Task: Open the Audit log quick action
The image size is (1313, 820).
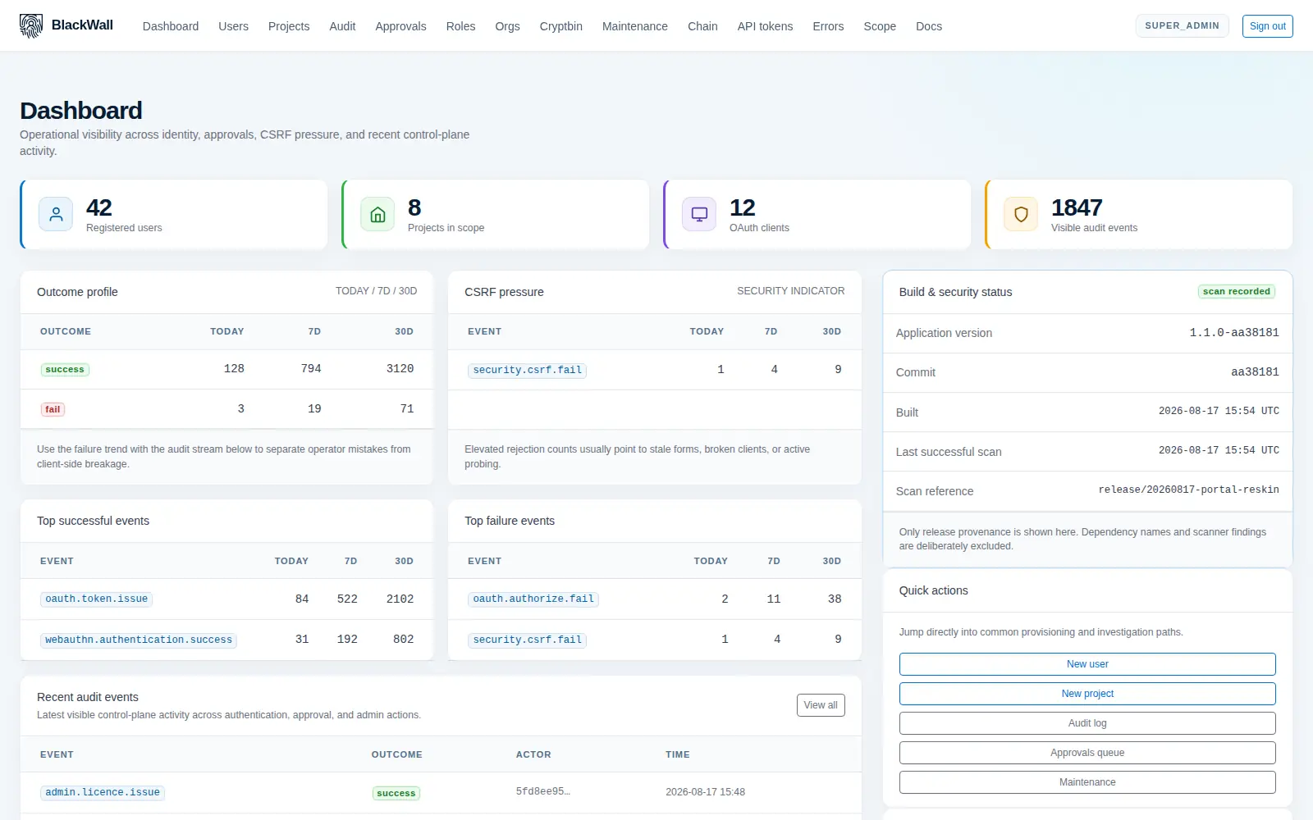Action: [1087, 723]
